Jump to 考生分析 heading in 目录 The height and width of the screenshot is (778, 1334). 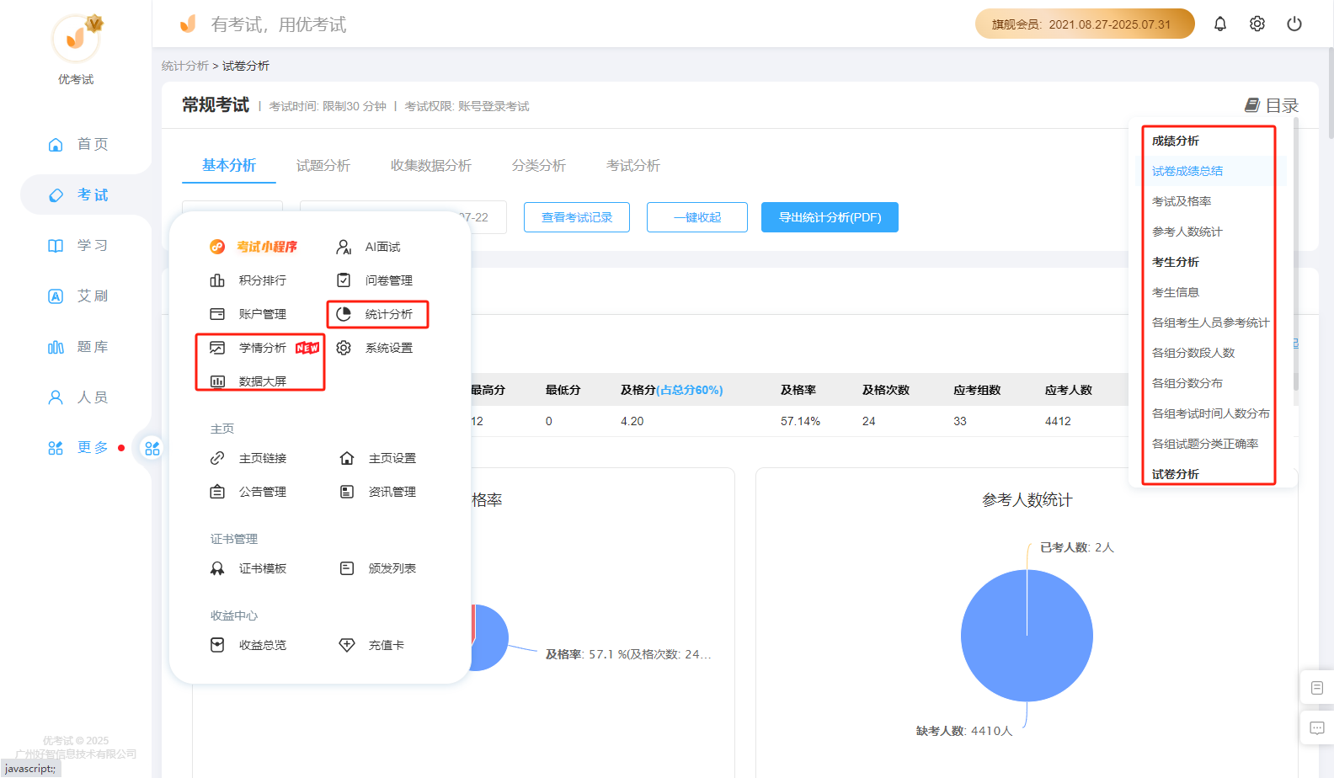[x=1176, y=262]
